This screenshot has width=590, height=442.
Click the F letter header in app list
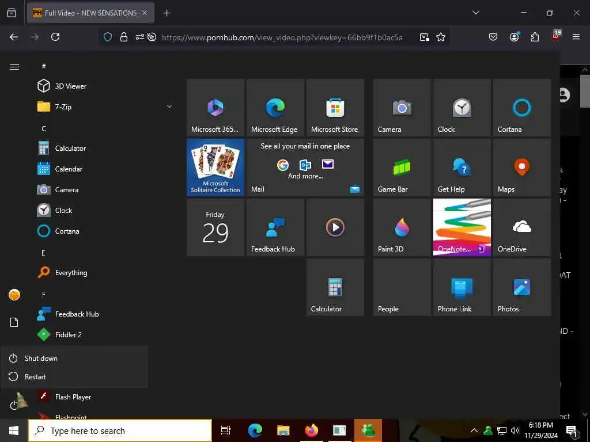44,294
